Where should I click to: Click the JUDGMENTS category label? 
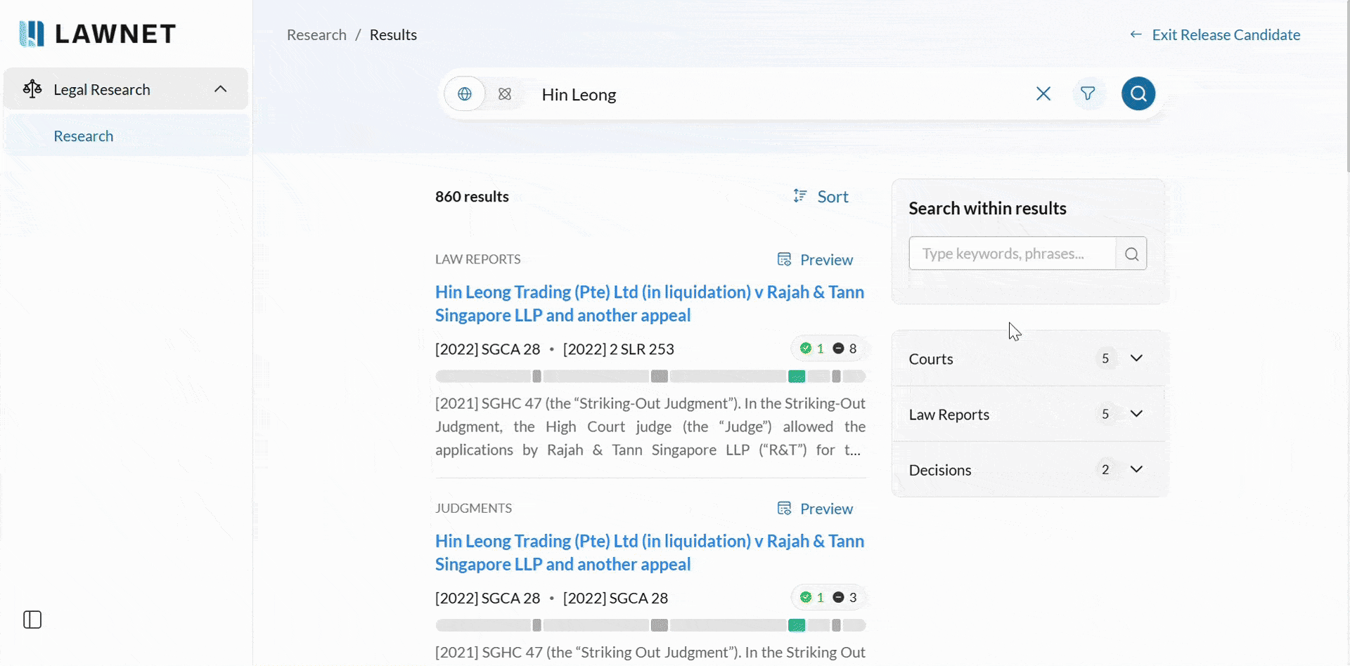[x=474, y=508]
